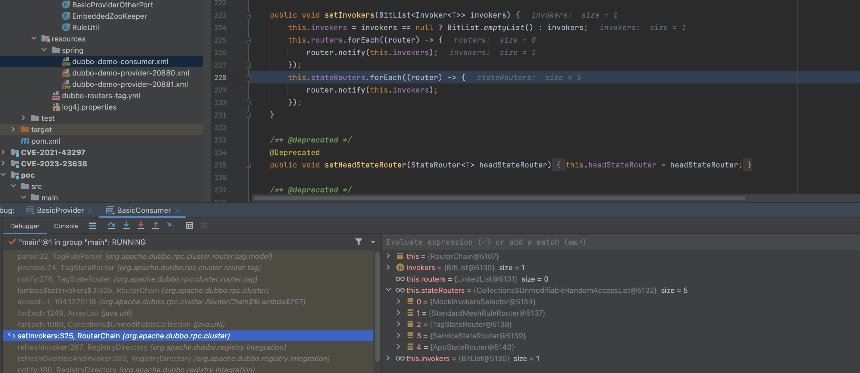Expand the CVE-2023-23638 module

[x=3, y=163]
